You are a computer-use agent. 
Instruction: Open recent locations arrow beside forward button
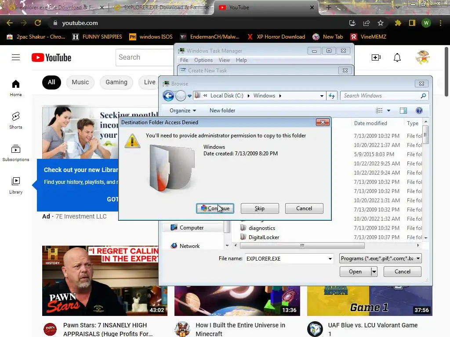click(190, 96)
